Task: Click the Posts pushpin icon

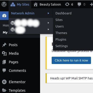Action: coord(4,45)
